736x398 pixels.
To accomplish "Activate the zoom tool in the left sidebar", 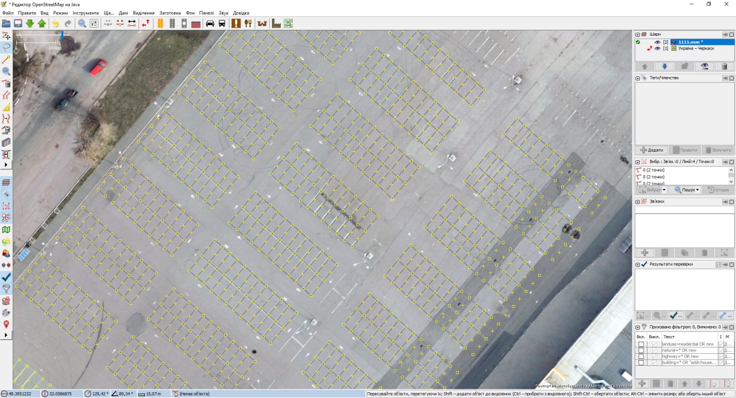I will pos(6,71).
